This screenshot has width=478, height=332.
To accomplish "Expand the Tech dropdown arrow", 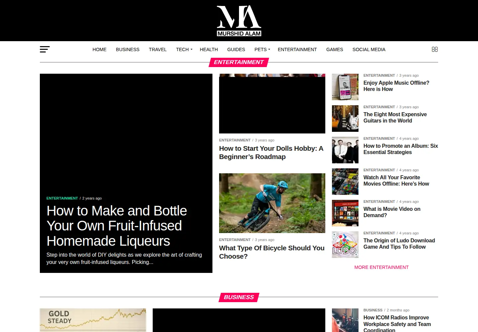I will 191,49.
